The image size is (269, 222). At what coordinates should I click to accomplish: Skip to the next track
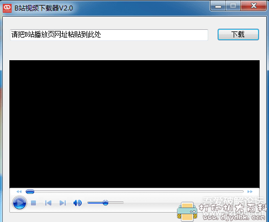click(62, 203)
